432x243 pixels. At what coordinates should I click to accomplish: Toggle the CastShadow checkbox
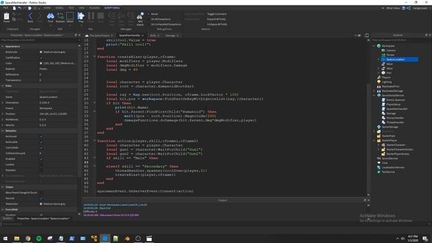click(41, 57)
